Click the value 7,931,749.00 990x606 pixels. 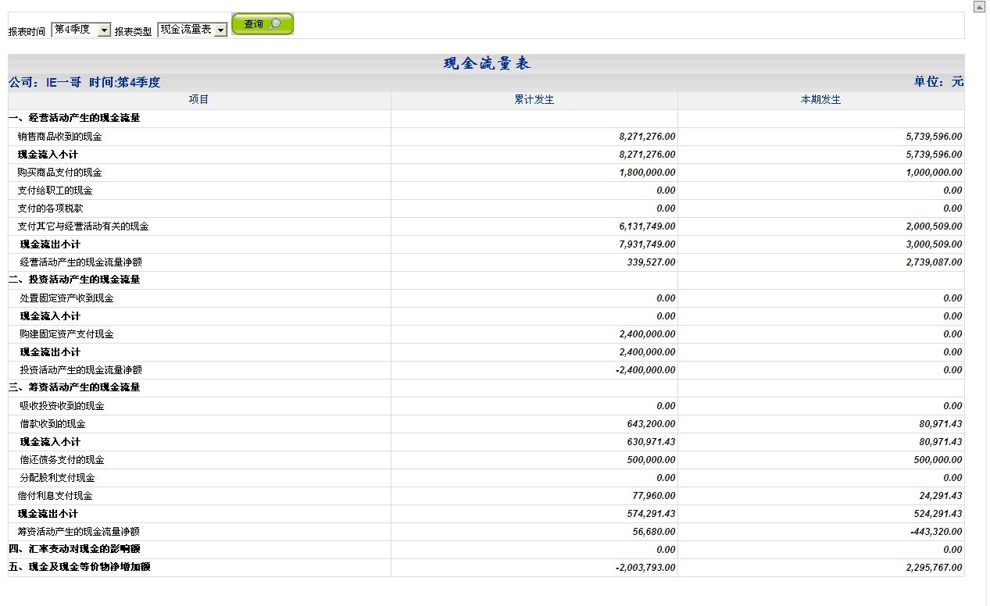click(x=647, y=244)
